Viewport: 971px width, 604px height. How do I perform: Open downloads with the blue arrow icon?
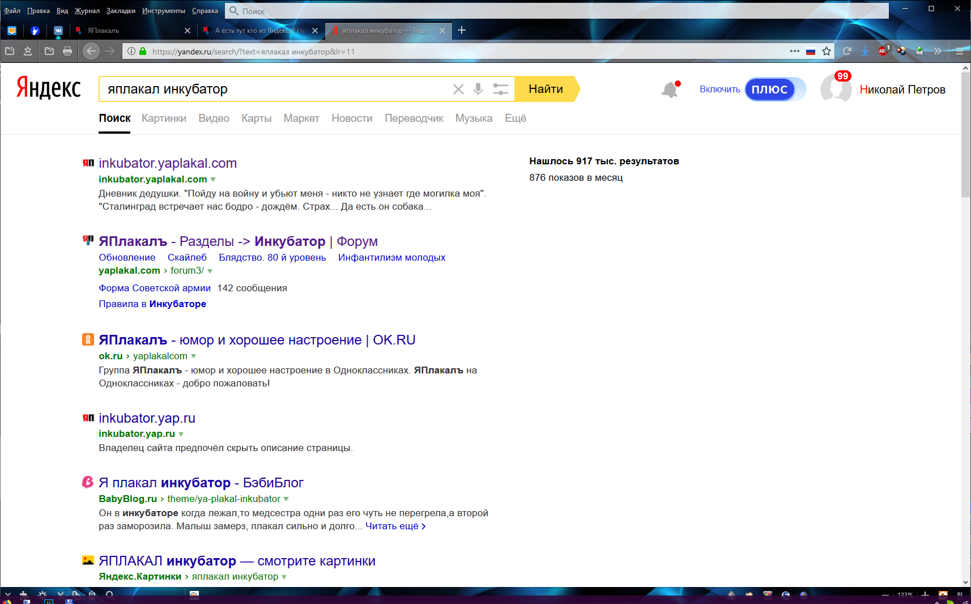click(x=865, y=51)
